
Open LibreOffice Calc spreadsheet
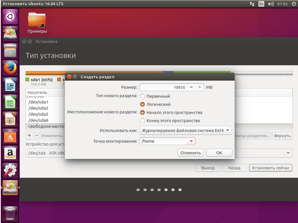[10, 102]
